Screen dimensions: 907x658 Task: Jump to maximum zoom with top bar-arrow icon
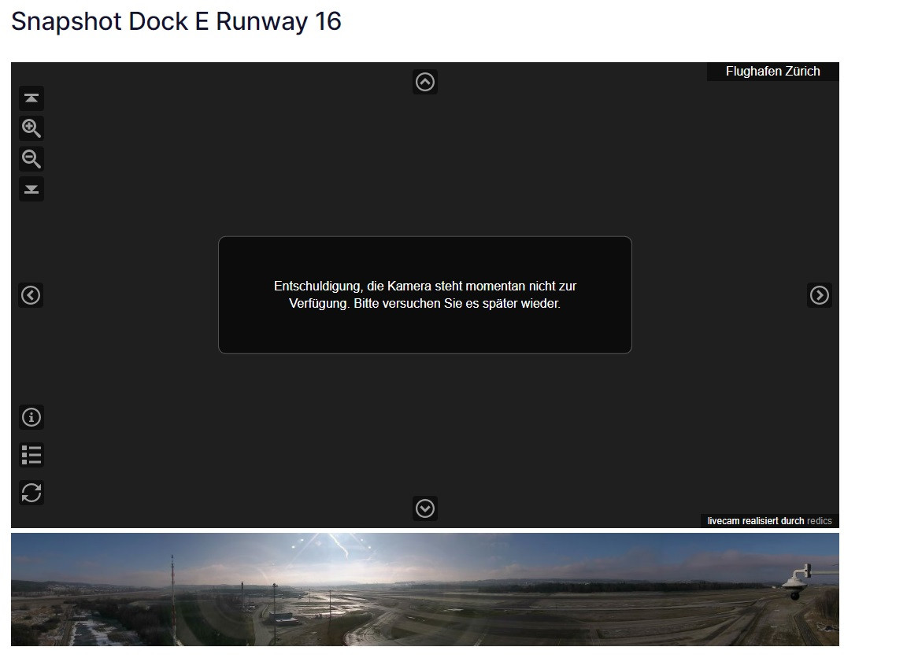(31, 98)
